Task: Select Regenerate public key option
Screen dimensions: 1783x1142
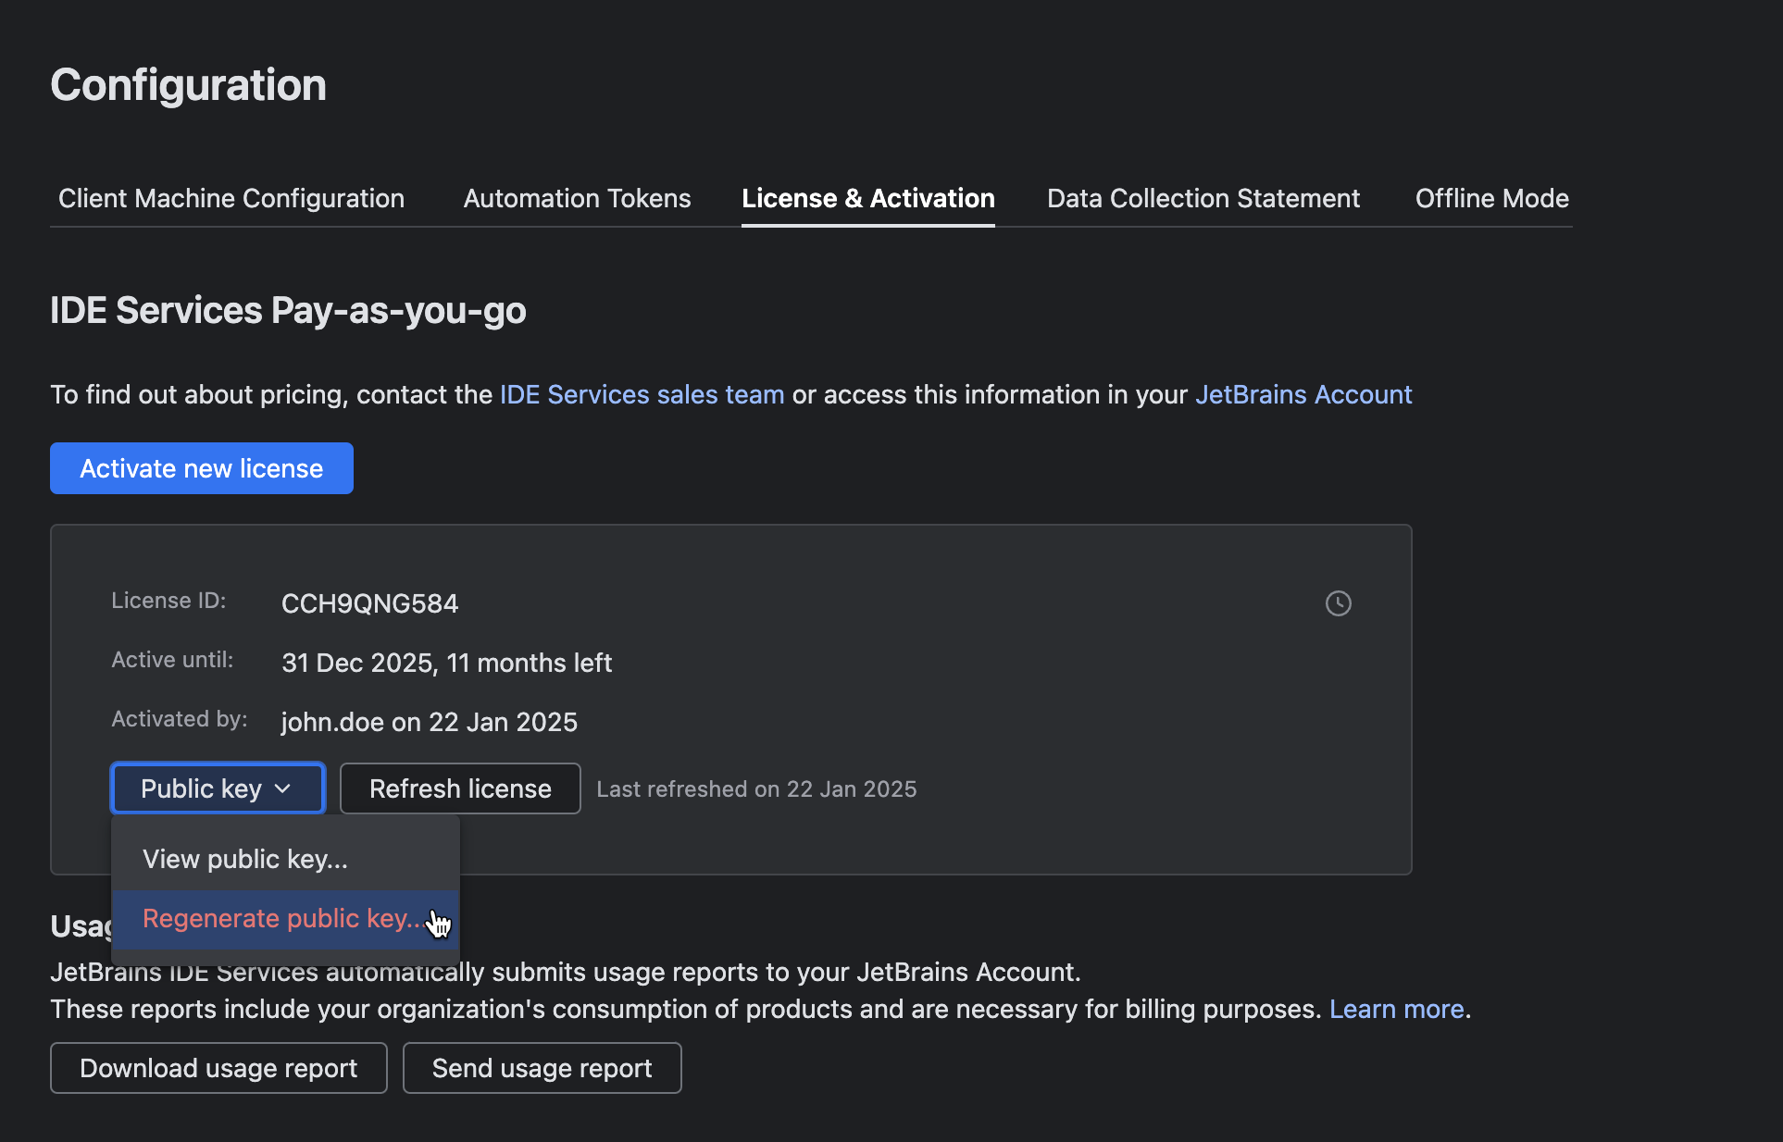Action: point(280,918)
